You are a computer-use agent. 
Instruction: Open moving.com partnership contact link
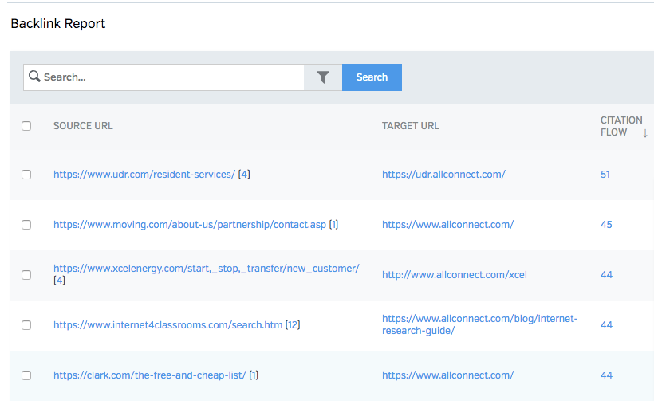(189, 225)
